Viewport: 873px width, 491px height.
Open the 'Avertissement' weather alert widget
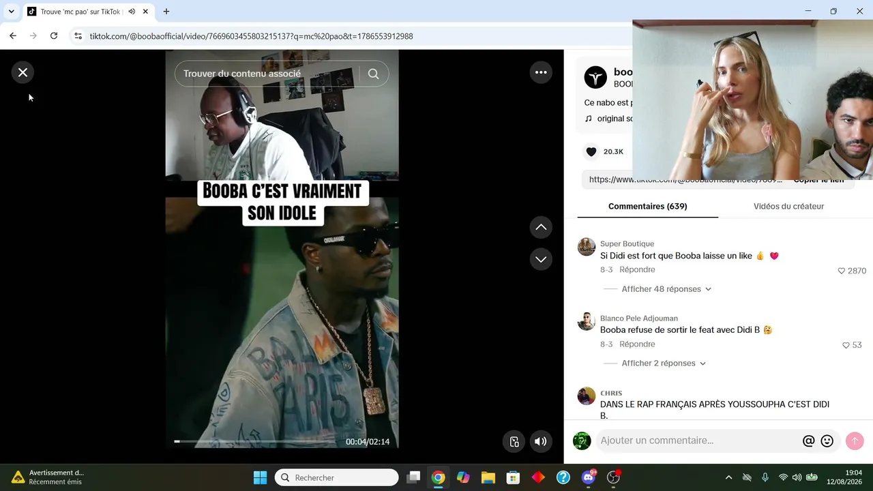click(48, 477)
